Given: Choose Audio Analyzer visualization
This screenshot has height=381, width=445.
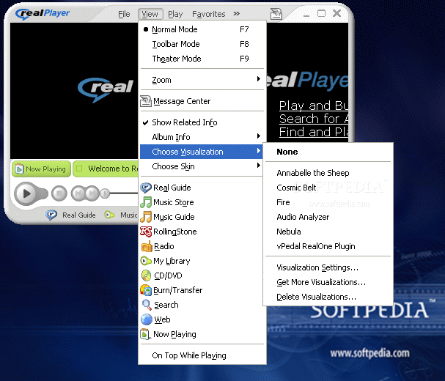Looking at the screenshot, I should click(x=328, y=217).
